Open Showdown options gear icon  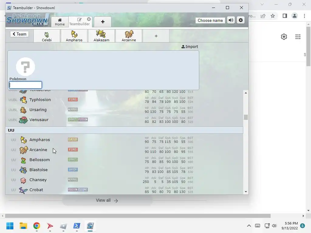[241, 20]
